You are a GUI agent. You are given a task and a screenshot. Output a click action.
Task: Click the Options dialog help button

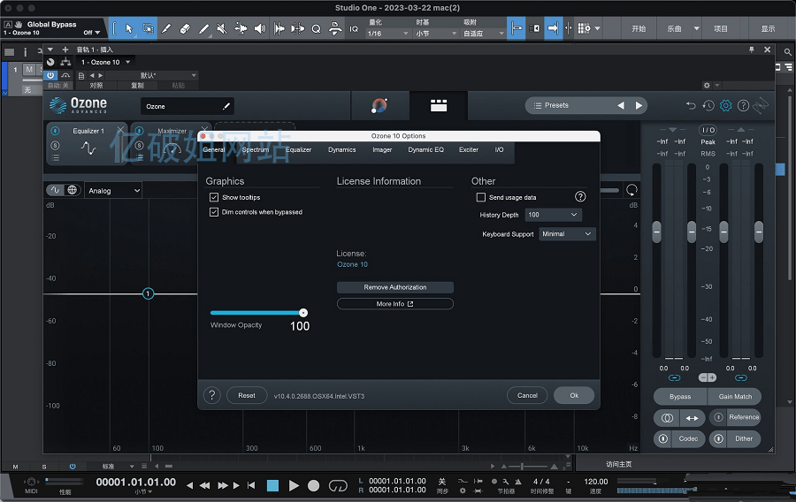[212, 396]
